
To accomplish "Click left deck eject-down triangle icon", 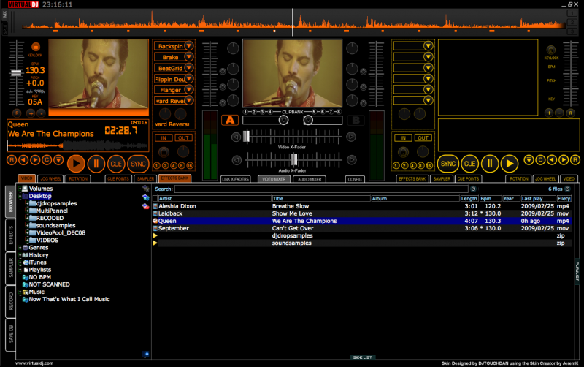I will point(58,160).
